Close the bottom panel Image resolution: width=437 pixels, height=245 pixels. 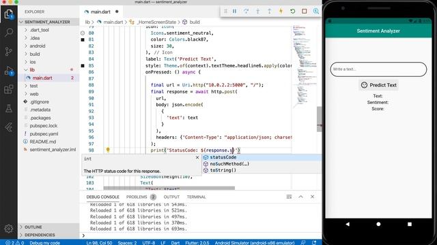tap(313, 197)
